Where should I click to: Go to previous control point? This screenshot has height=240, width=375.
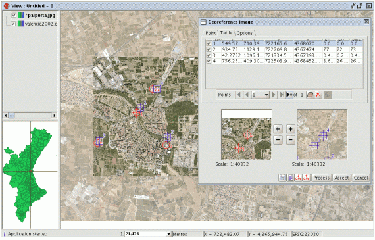click(x=247, y=95)
